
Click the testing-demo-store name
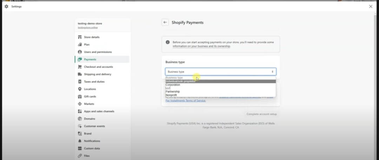pyautogui.click(x=90, y=24)
